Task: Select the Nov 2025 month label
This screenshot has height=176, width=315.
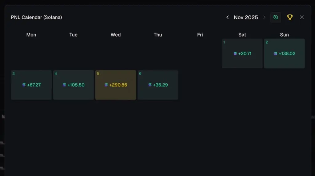Action: 246,17
